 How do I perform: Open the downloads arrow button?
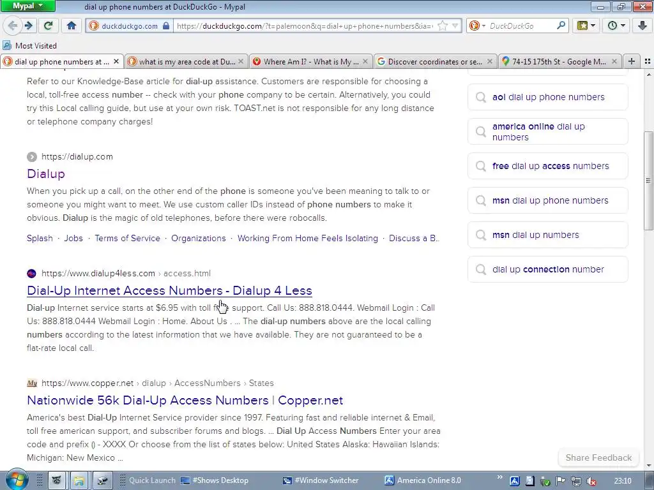643,26
